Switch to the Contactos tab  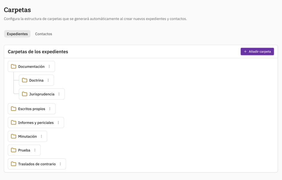point(43,34)
